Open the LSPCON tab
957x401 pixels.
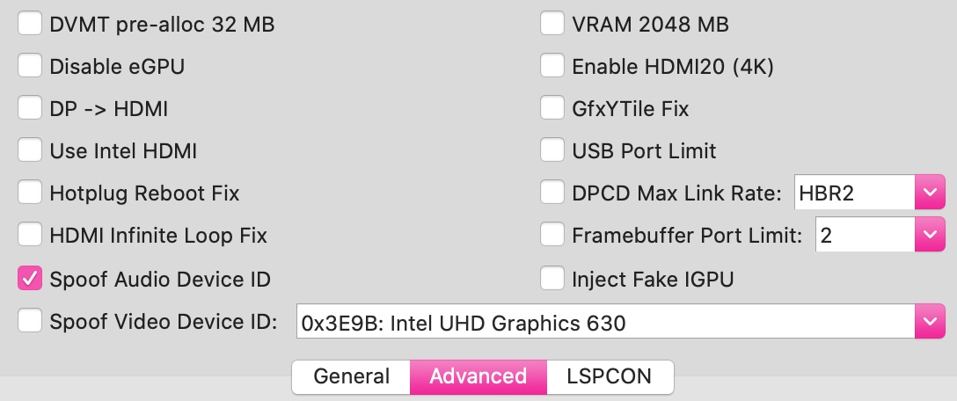[610, 376]
